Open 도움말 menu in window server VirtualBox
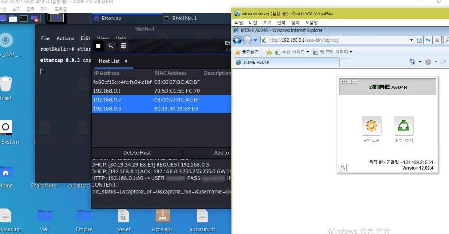Screen dimensions: 449x234 311,23
